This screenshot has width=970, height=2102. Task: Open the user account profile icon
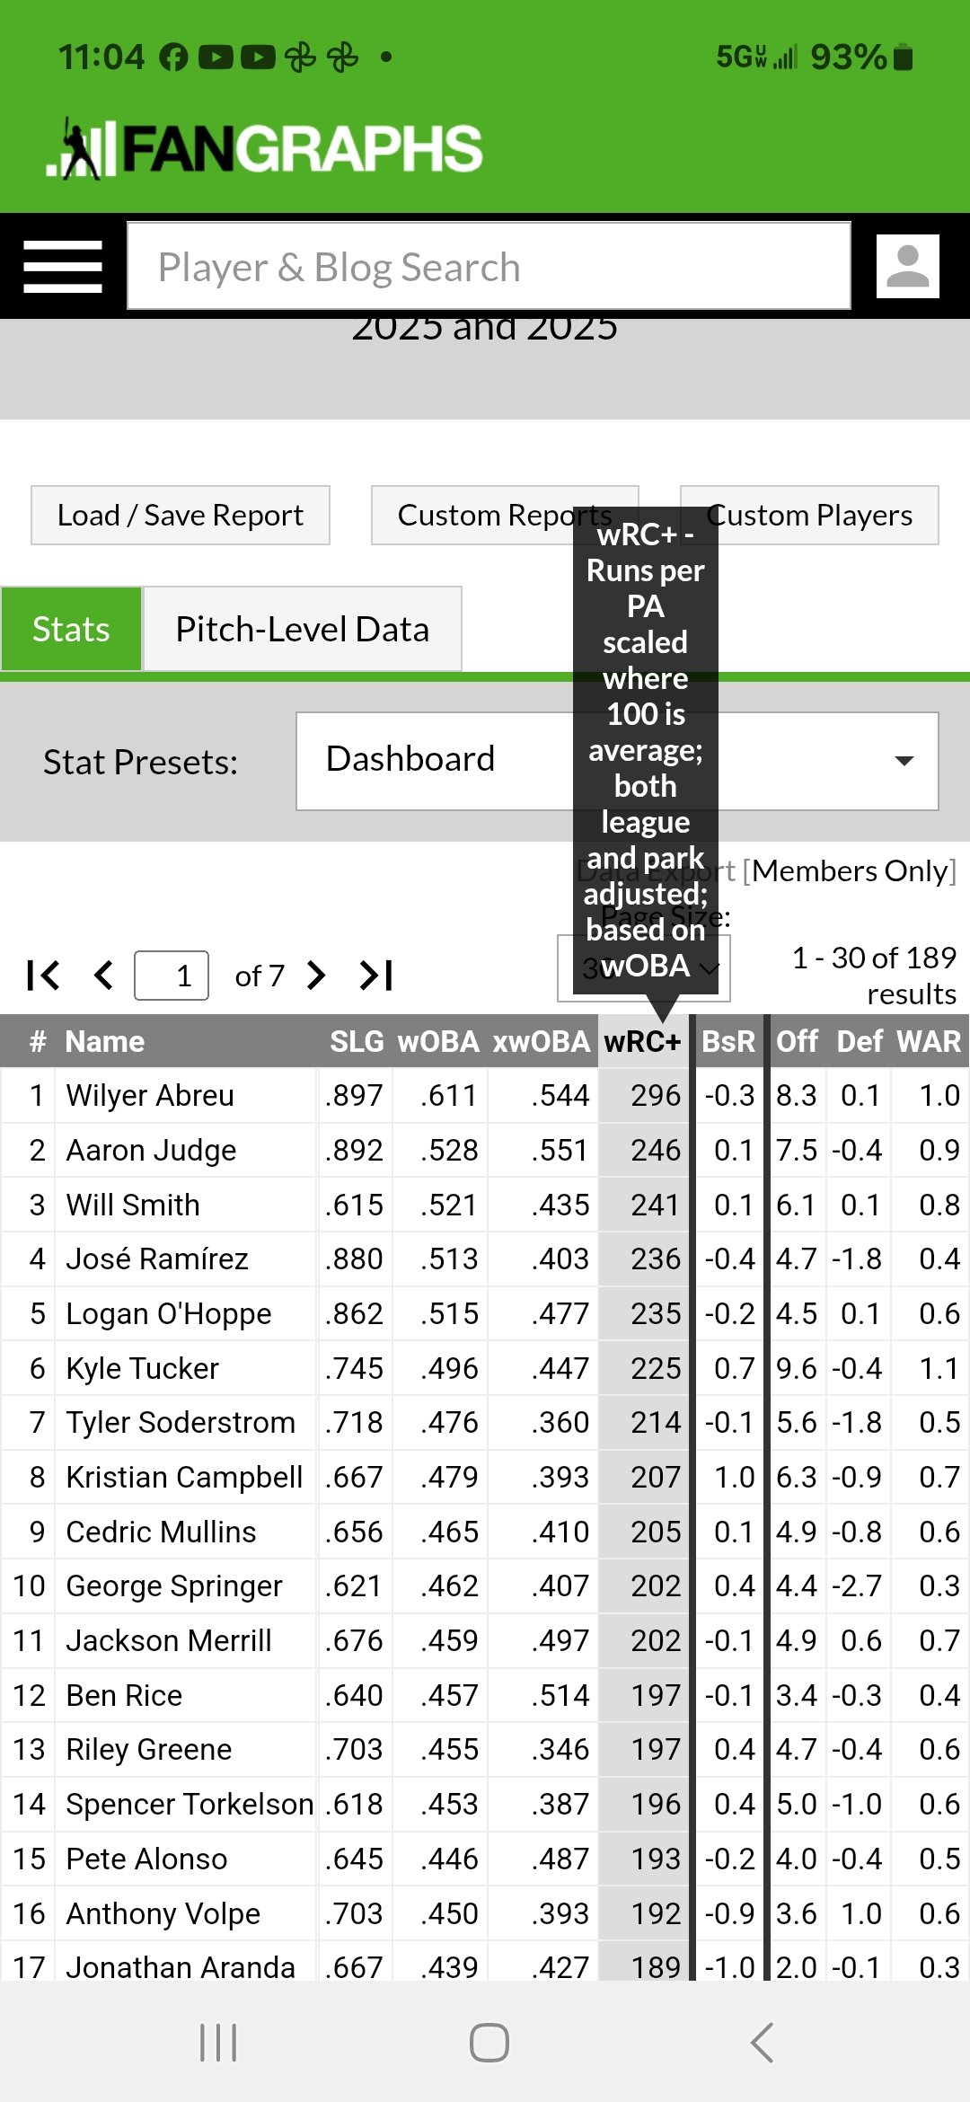908,267
